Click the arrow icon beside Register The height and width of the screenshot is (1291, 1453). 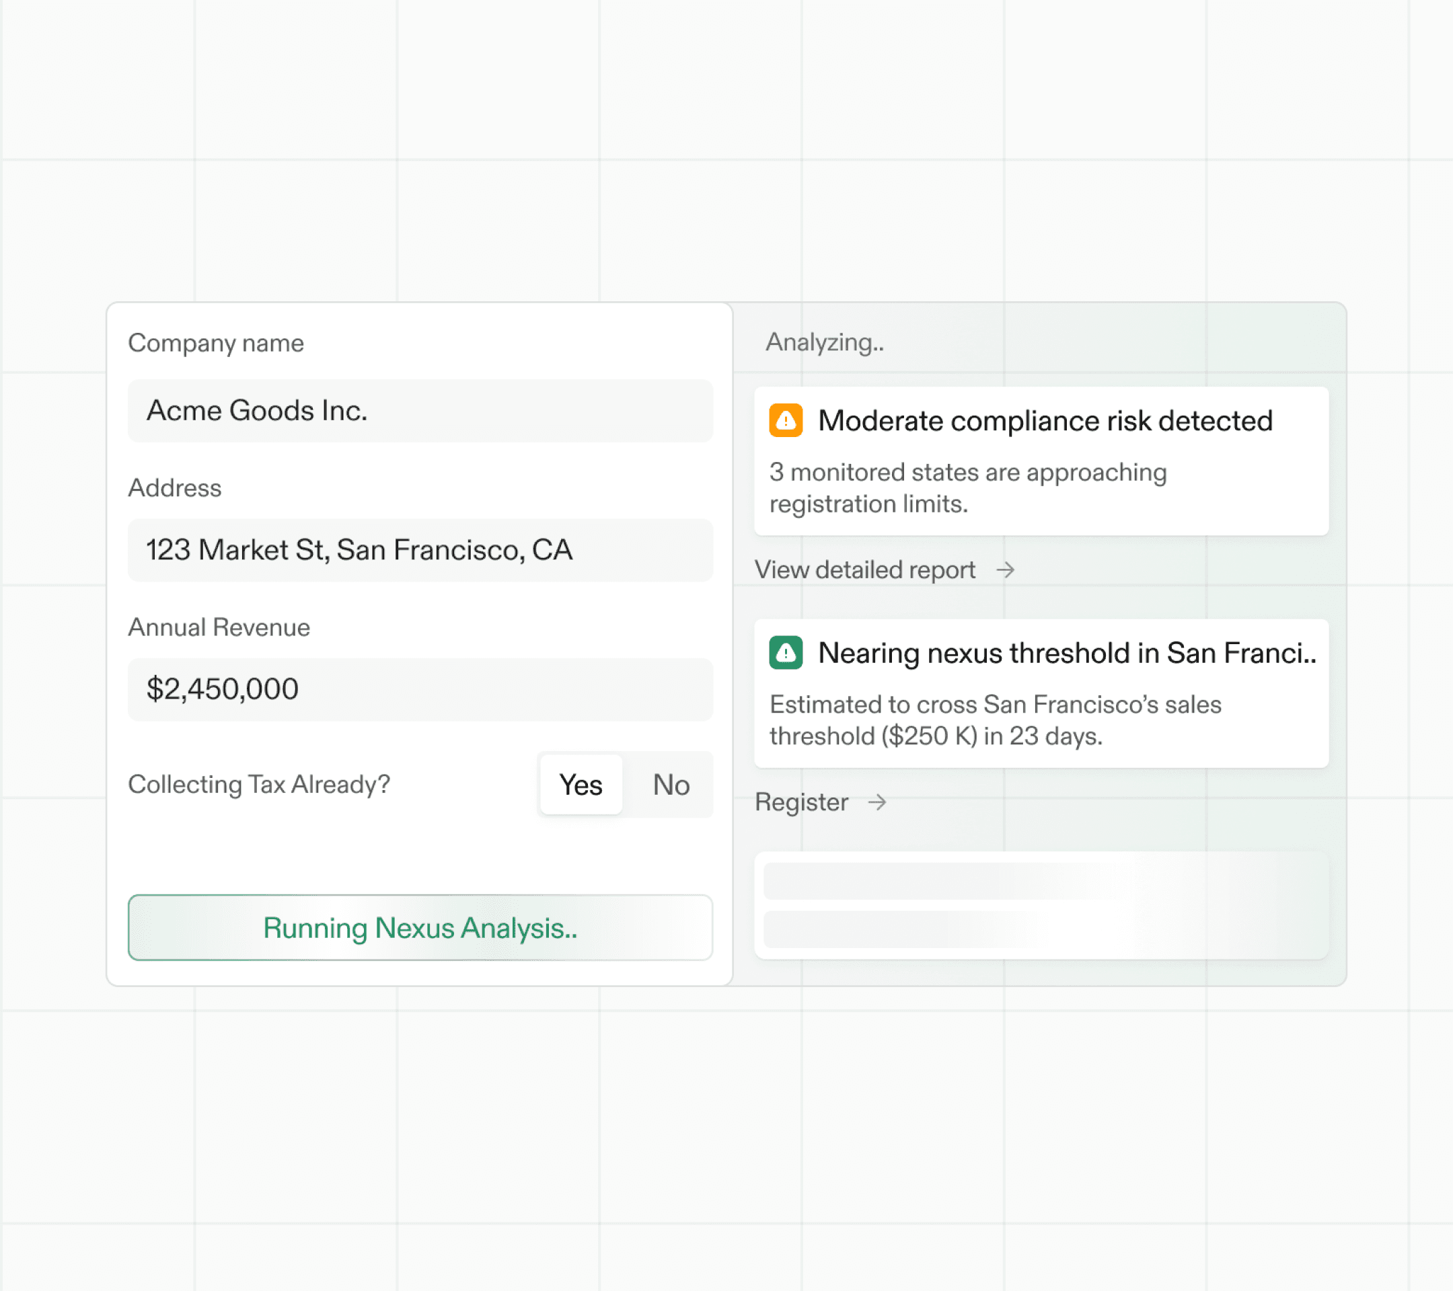[877, 802]
